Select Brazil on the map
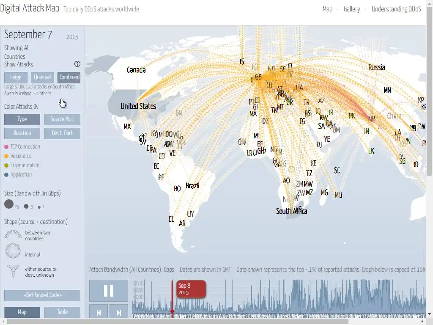The width and height of the screenshot is (433, 325). (192, 186)
